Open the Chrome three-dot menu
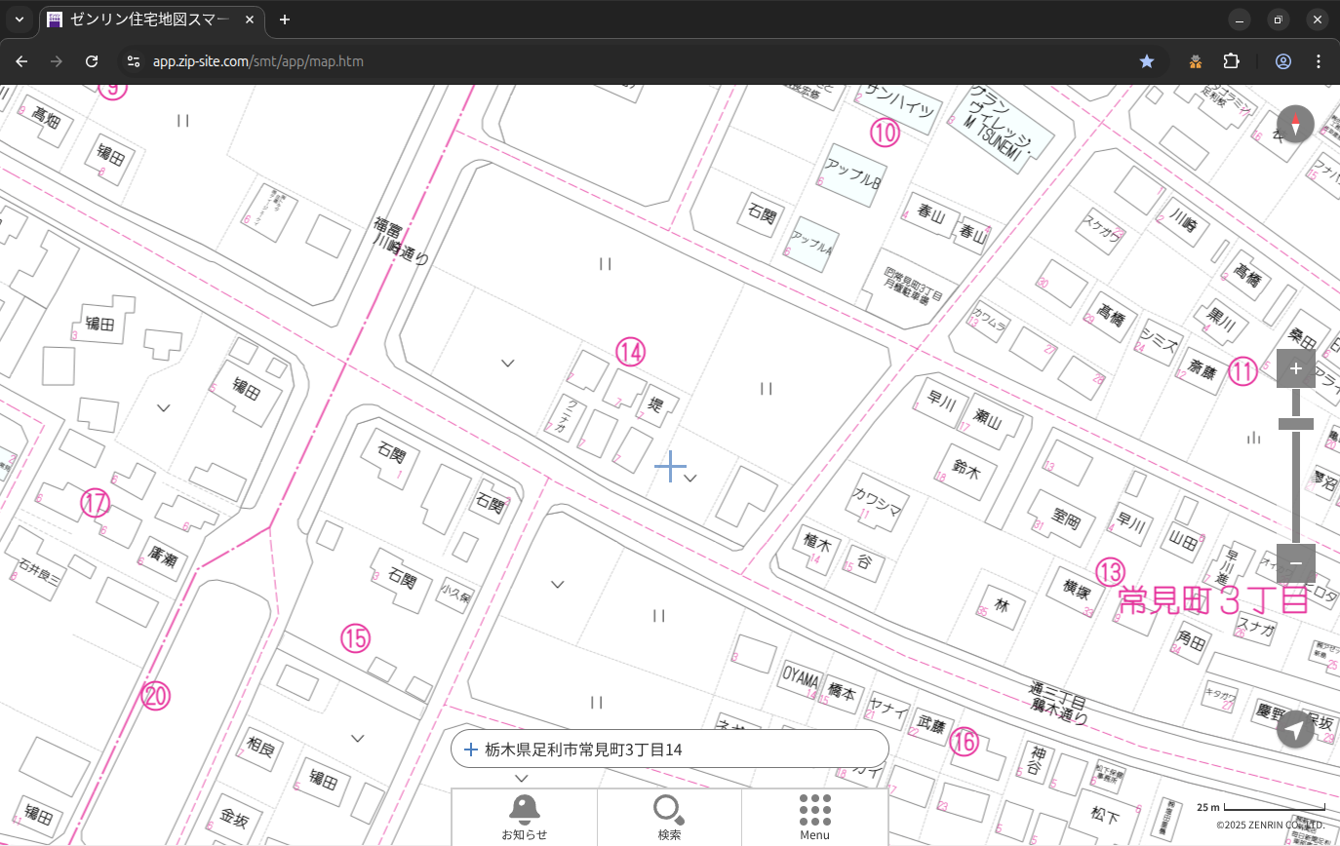This screenshot has width=1340, height=846. [x=1319, y=61]
